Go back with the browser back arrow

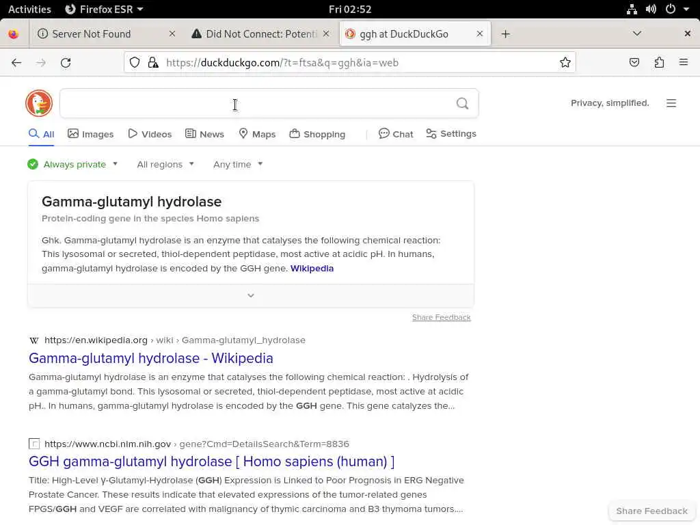coord(16,62)
